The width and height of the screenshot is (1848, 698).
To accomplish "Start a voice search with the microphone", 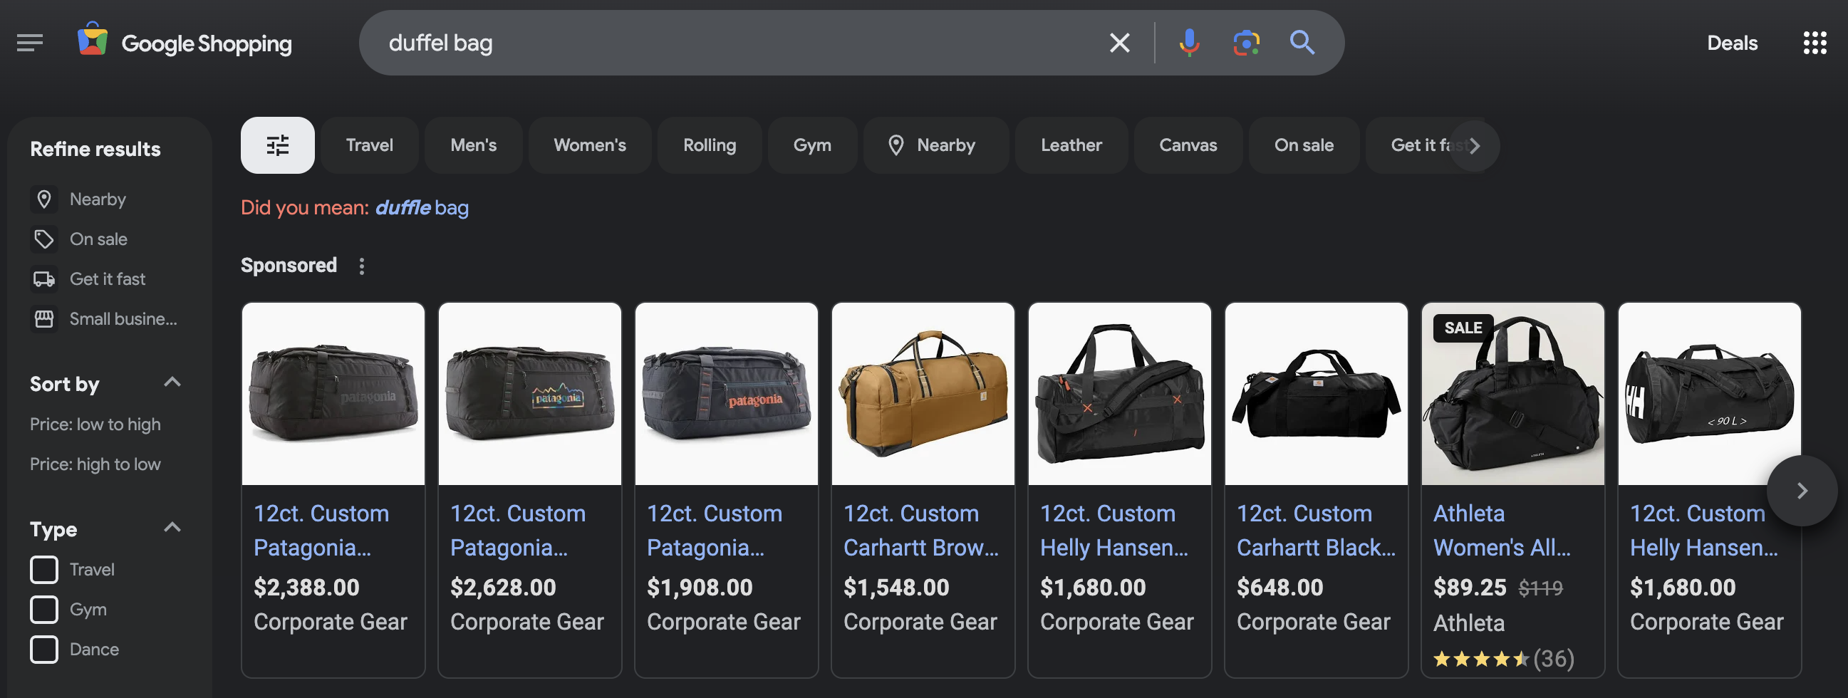I will pos(1189,42).
